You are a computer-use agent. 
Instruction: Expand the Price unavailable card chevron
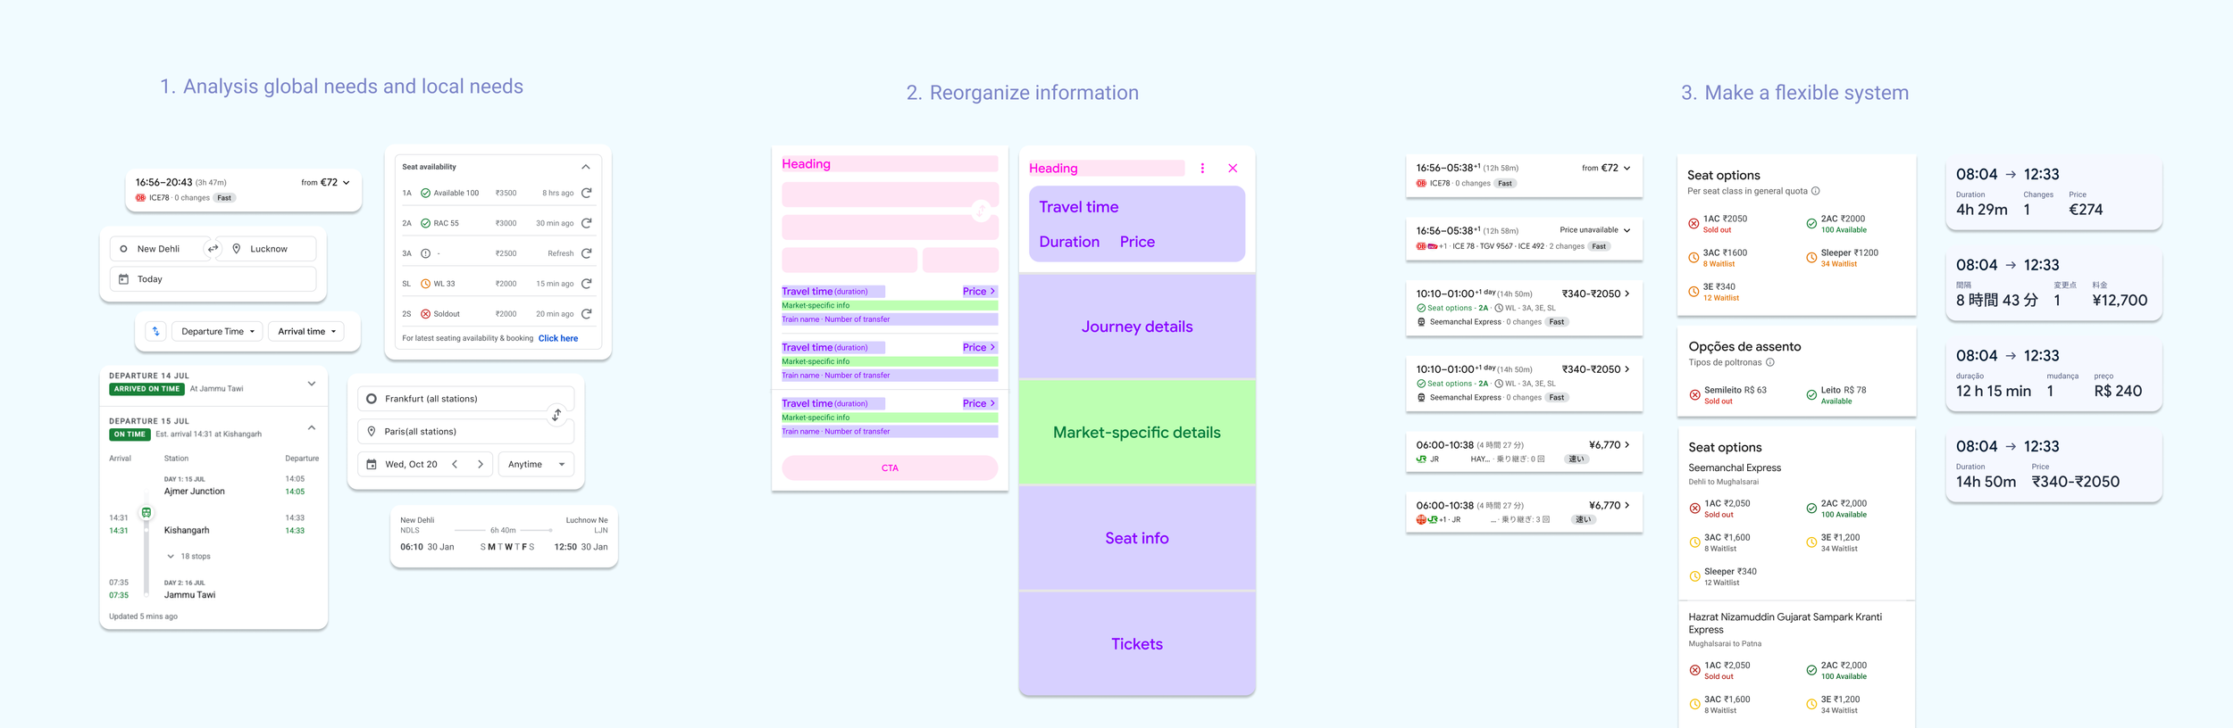[x=1627, y=230]
